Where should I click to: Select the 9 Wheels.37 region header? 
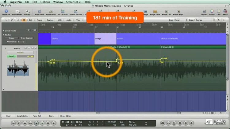[x=138, y=47]
